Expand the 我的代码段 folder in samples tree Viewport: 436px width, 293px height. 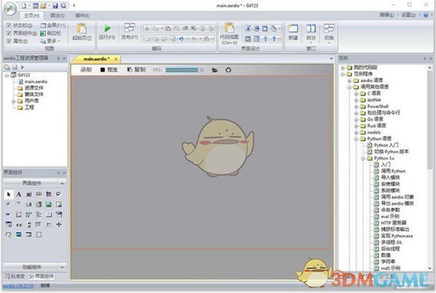(342, 68)
